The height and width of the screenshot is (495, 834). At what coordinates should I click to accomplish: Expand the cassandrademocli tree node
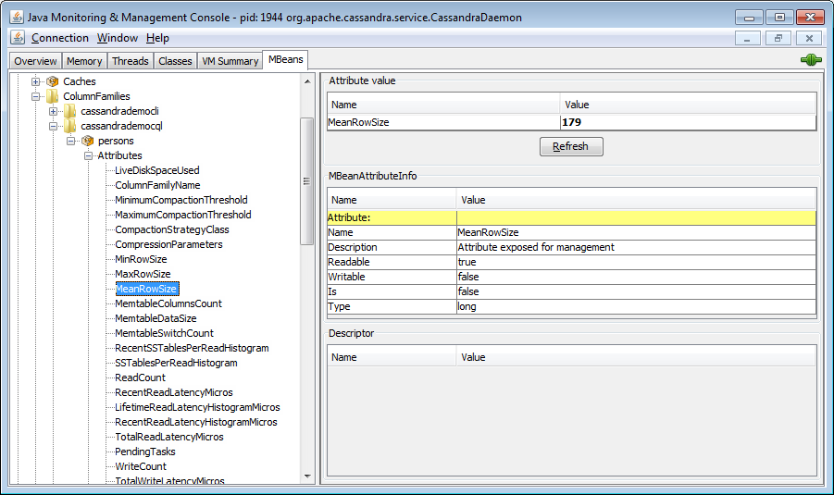pyautogui.click(x=54, y=111)
